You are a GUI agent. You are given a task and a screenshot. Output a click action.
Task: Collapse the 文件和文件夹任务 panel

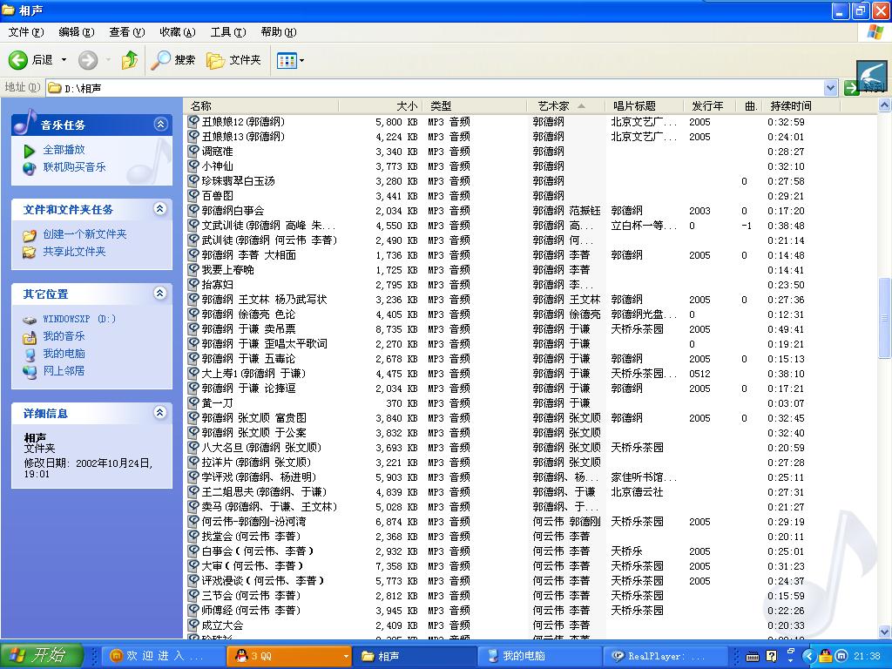point(160,209)
